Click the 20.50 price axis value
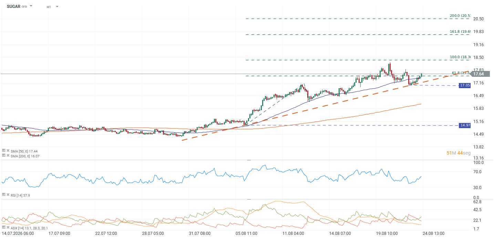 [x=478, y=19]
